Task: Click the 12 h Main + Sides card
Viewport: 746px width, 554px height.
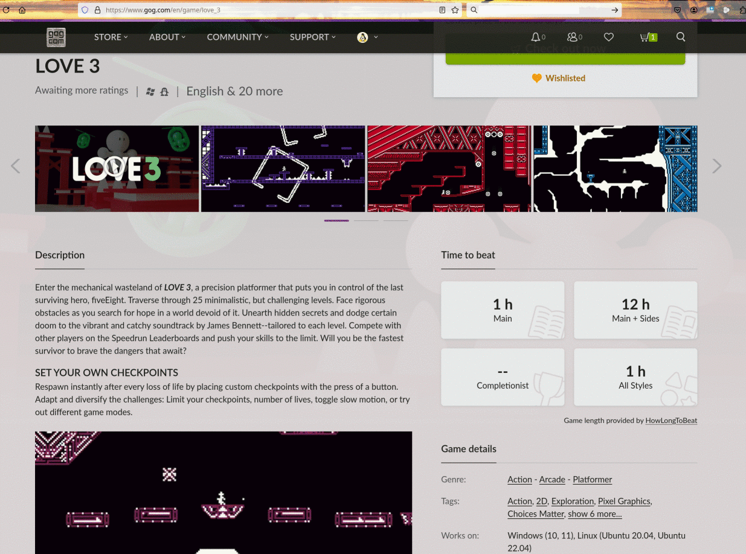Action: [x=635, y=310]
